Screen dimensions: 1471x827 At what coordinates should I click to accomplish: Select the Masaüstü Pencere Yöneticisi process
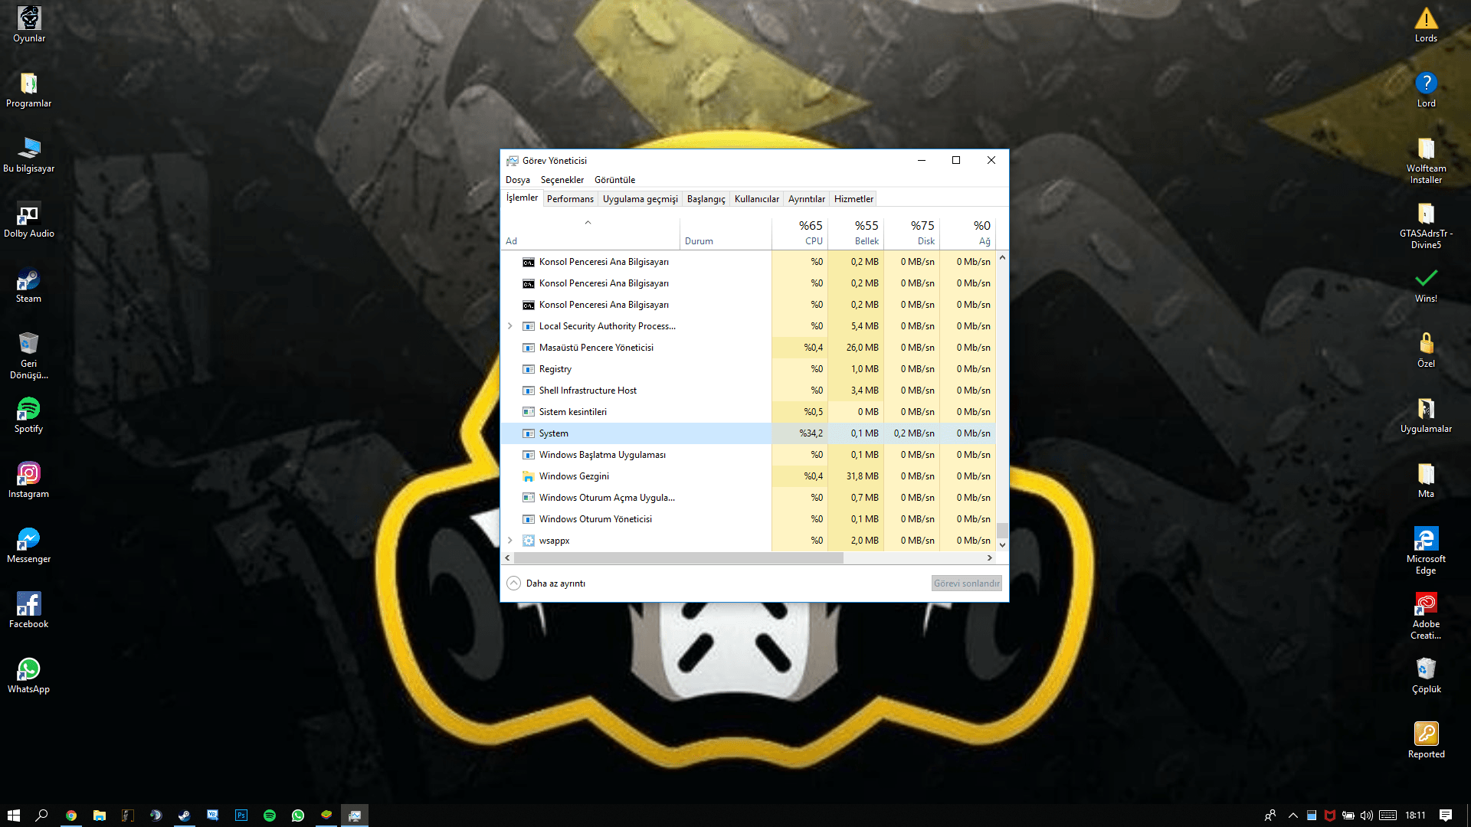tap(748, 348)
